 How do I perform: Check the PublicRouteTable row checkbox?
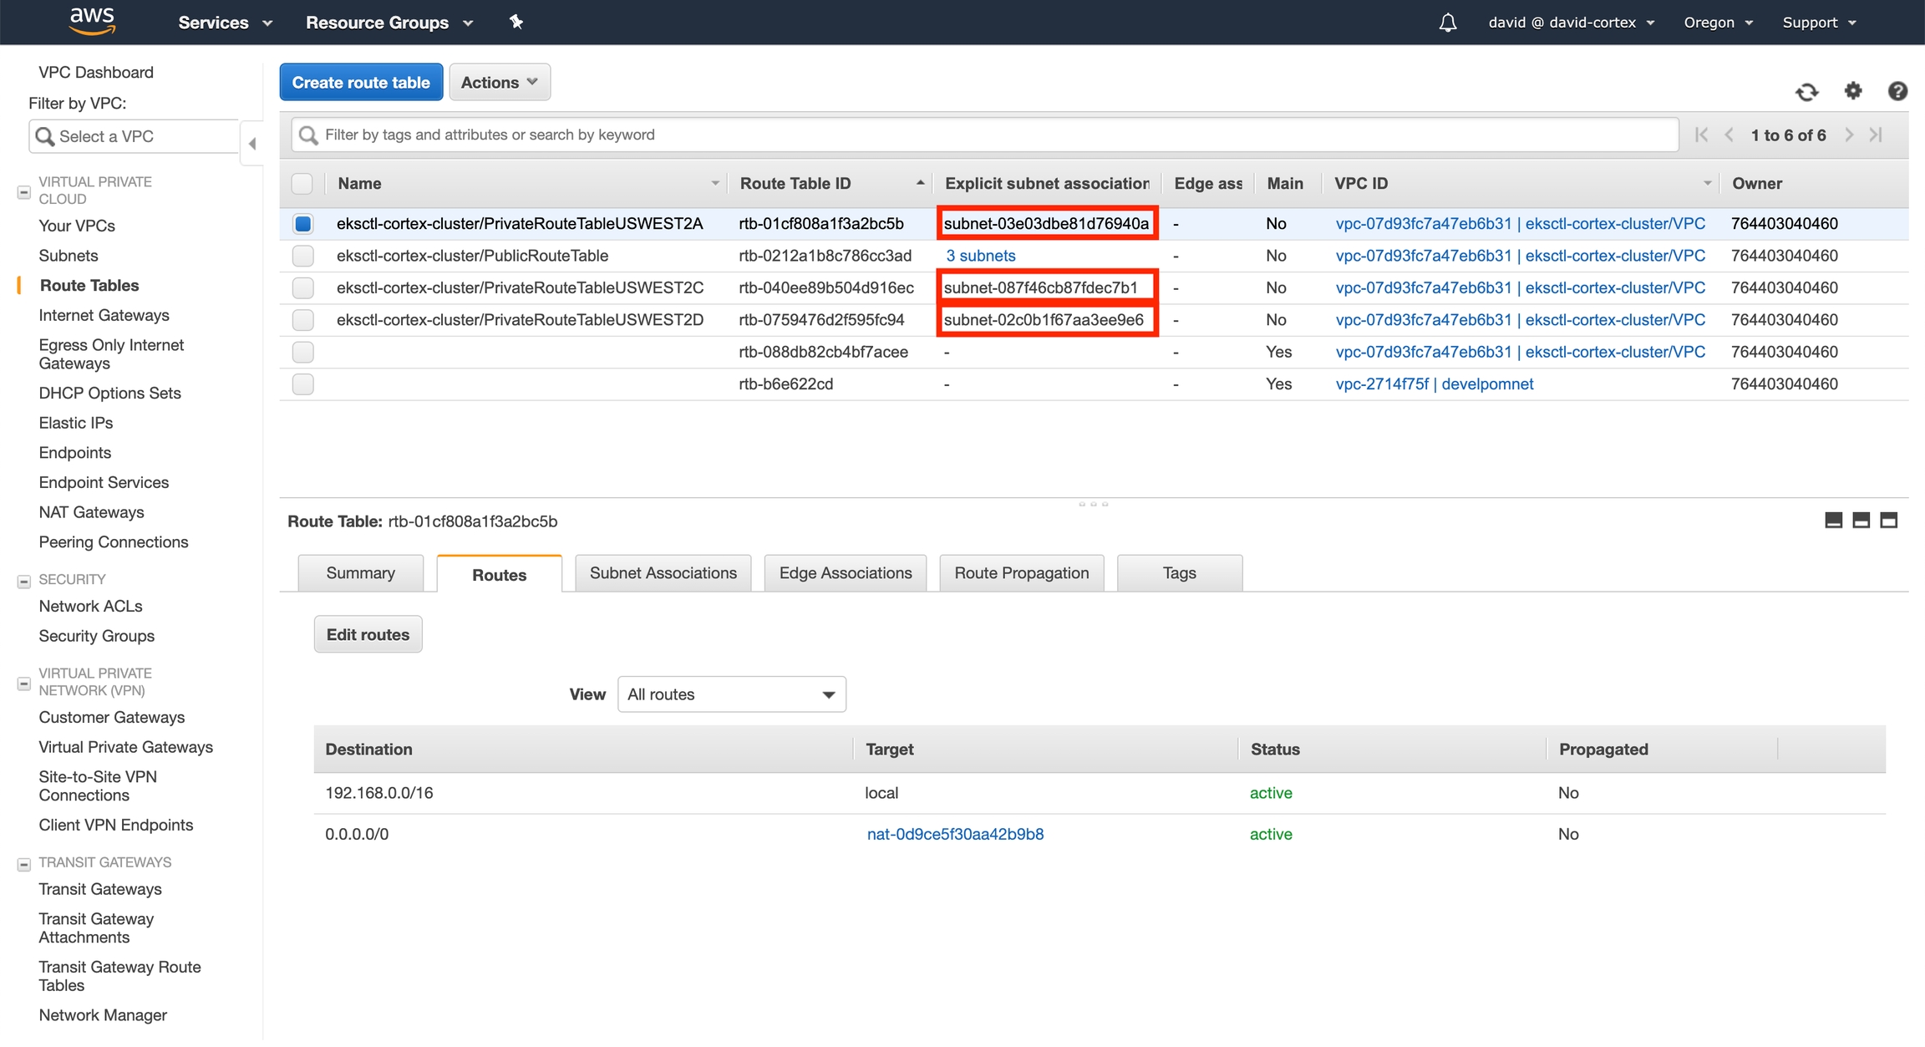point(302,256)
